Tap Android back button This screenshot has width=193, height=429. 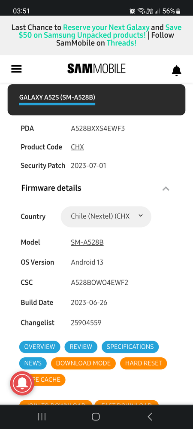pos(150,417)
